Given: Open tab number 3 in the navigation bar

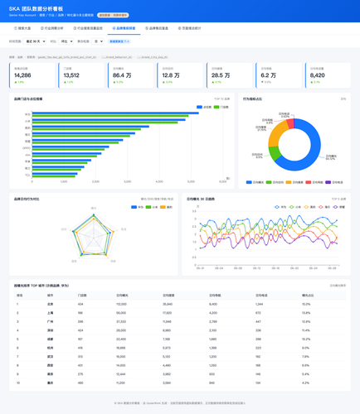Looking at the screenshot, I should click(88, 28).
